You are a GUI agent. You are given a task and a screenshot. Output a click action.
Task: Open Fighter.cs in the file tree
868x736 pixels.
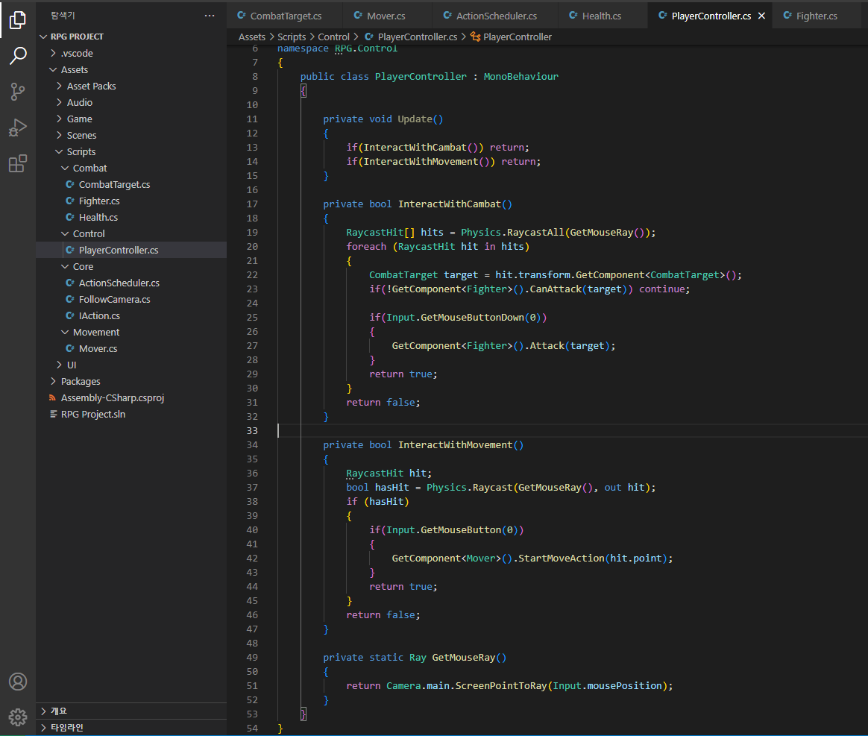click(x=99, y=201)
